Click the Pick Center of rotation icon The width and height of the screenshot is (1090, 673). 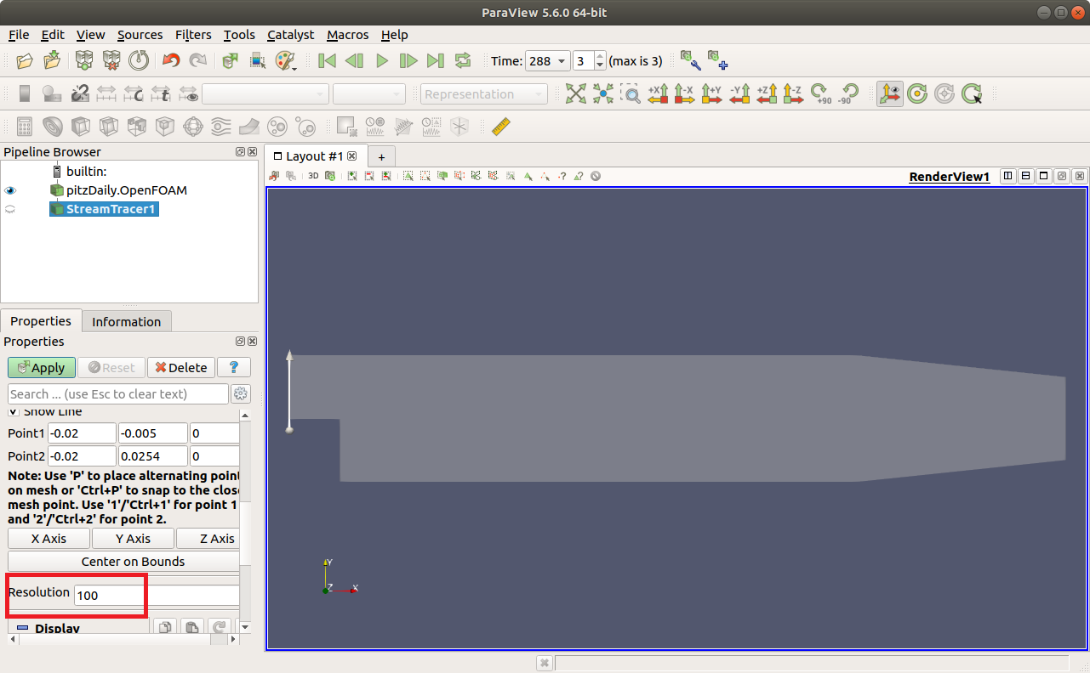point(972,93)
